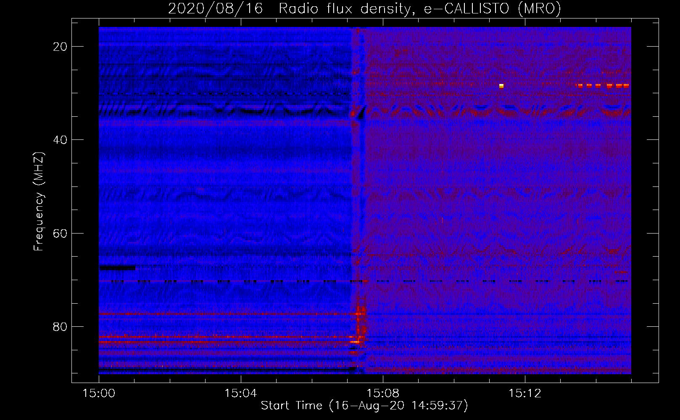Click the '15:08' time tick label
The height and width of the screenshot is (420, 680).
pyautogui.click(x=382, y=393)
